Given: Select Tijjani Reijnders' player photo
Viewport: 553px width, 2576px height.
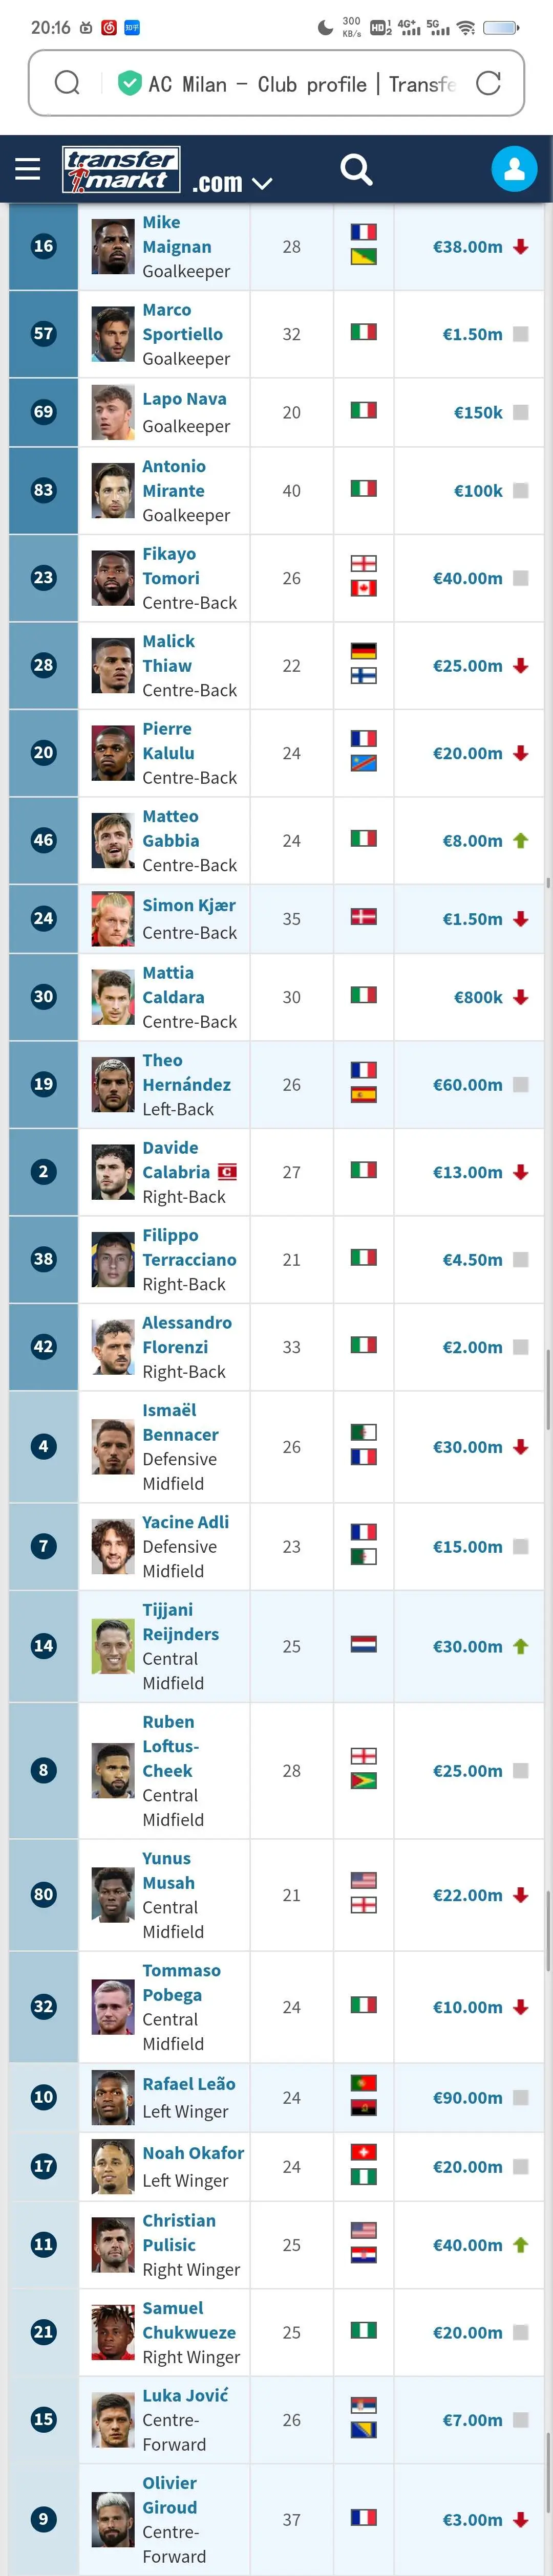Looking at the screenshot, I should click(x=113, y=1646).
